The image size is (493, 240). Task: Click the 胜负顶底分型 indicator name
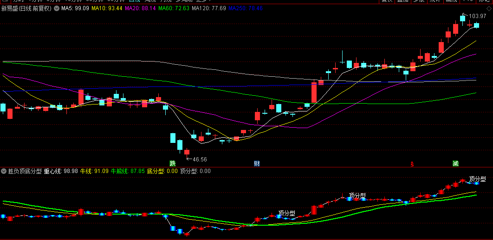[x=25, y=171]
